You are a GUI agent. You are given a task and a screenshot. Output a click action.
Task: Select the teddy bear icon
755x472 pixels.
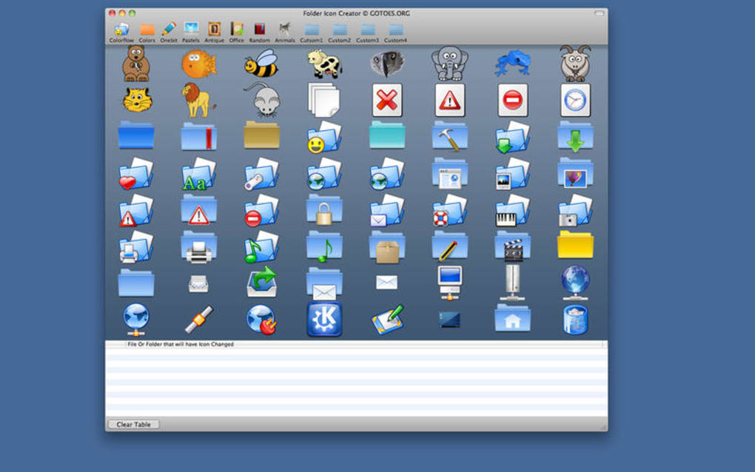(x=136, y=63)
